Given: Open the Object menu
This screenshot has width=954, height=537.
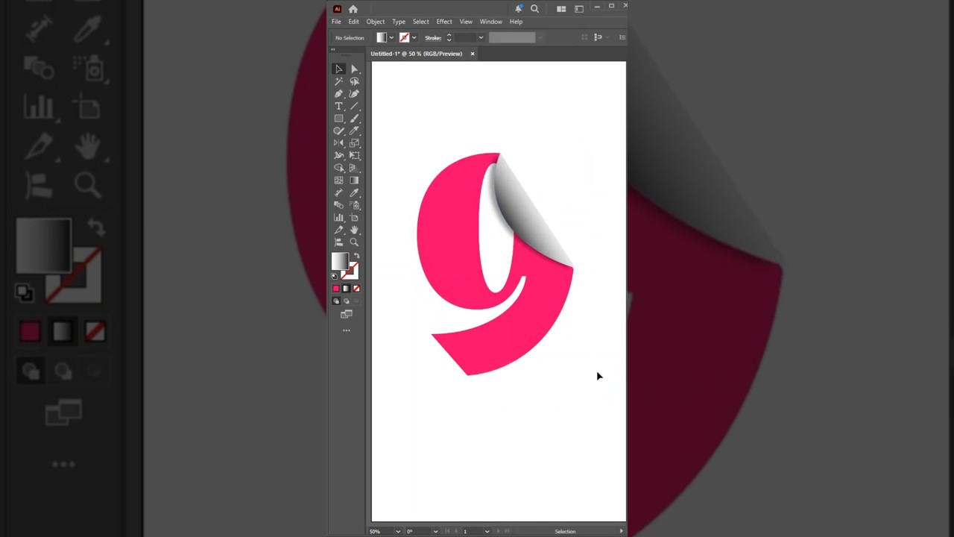Looking at the screenshot, I should click(x=376, y=22).
